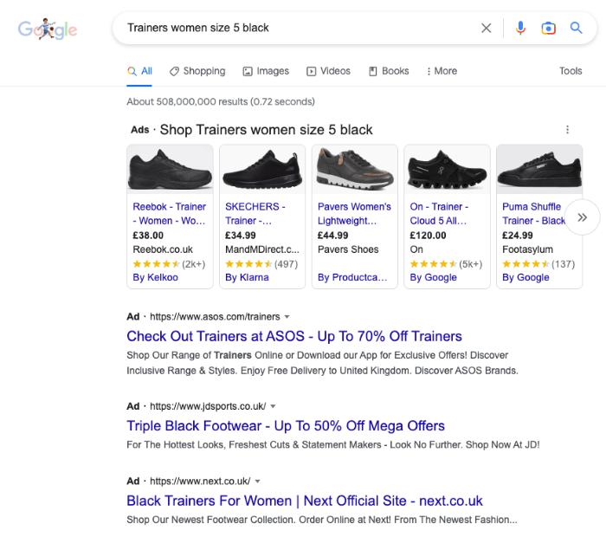
Task: Select the Books tab
Action: [x=389, y=71]
